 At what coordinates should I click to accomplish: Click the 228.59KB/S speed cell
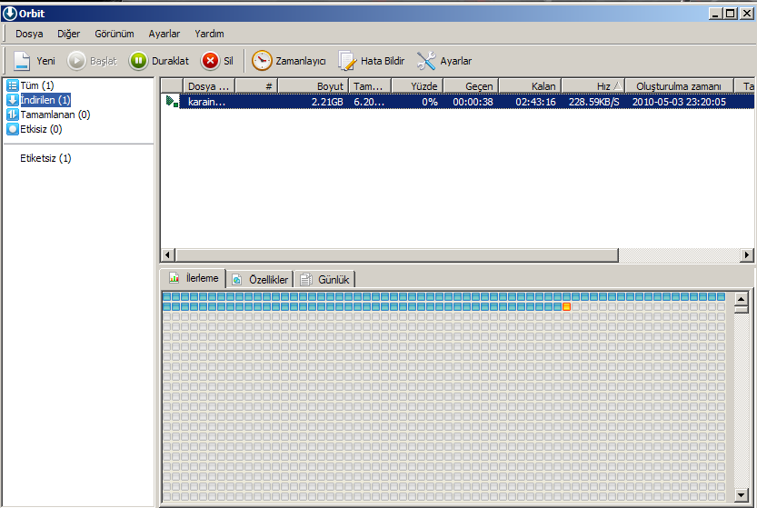(x=593, y=102)
